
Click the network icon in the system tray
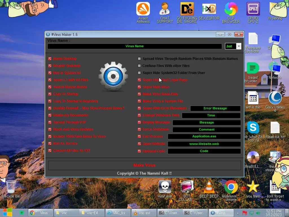click(251, 213)
